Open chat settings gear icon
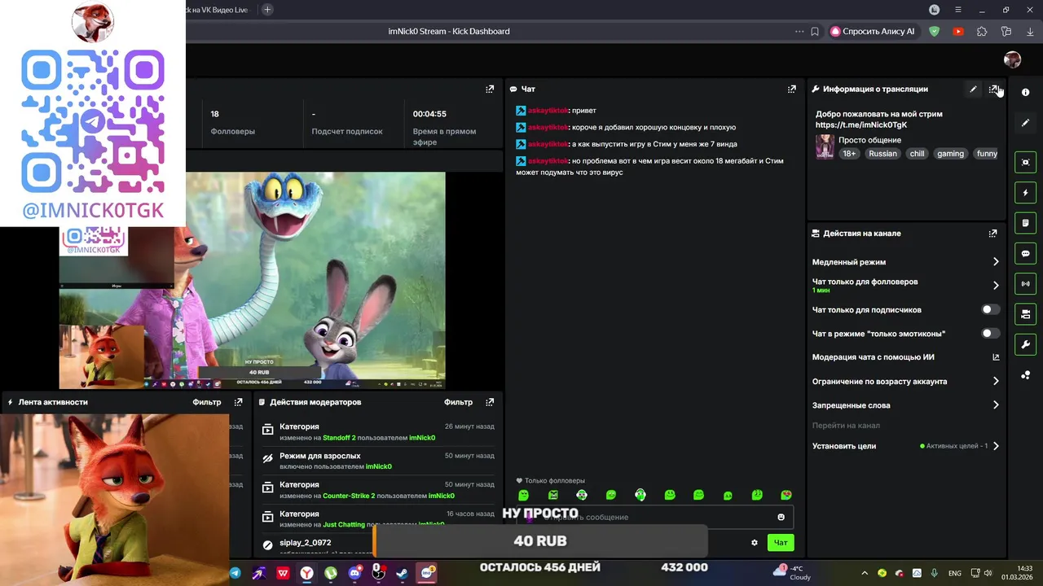The width and height of the screenshot is (1043, 586). tap(755, 543)
